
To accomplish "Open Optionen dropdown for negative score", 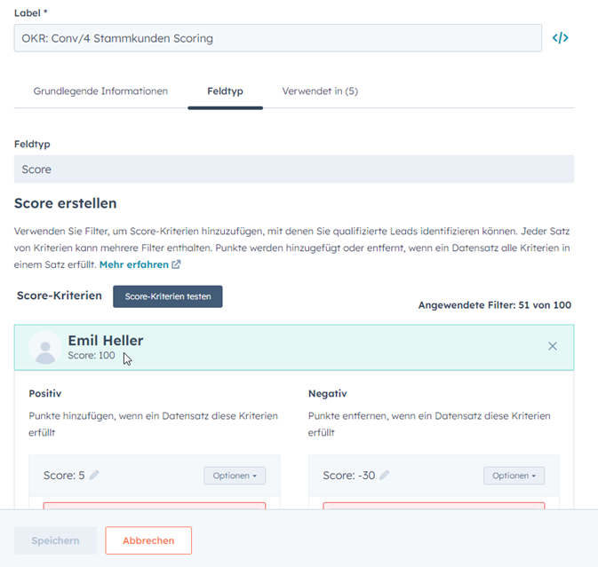I will [514, 476].
